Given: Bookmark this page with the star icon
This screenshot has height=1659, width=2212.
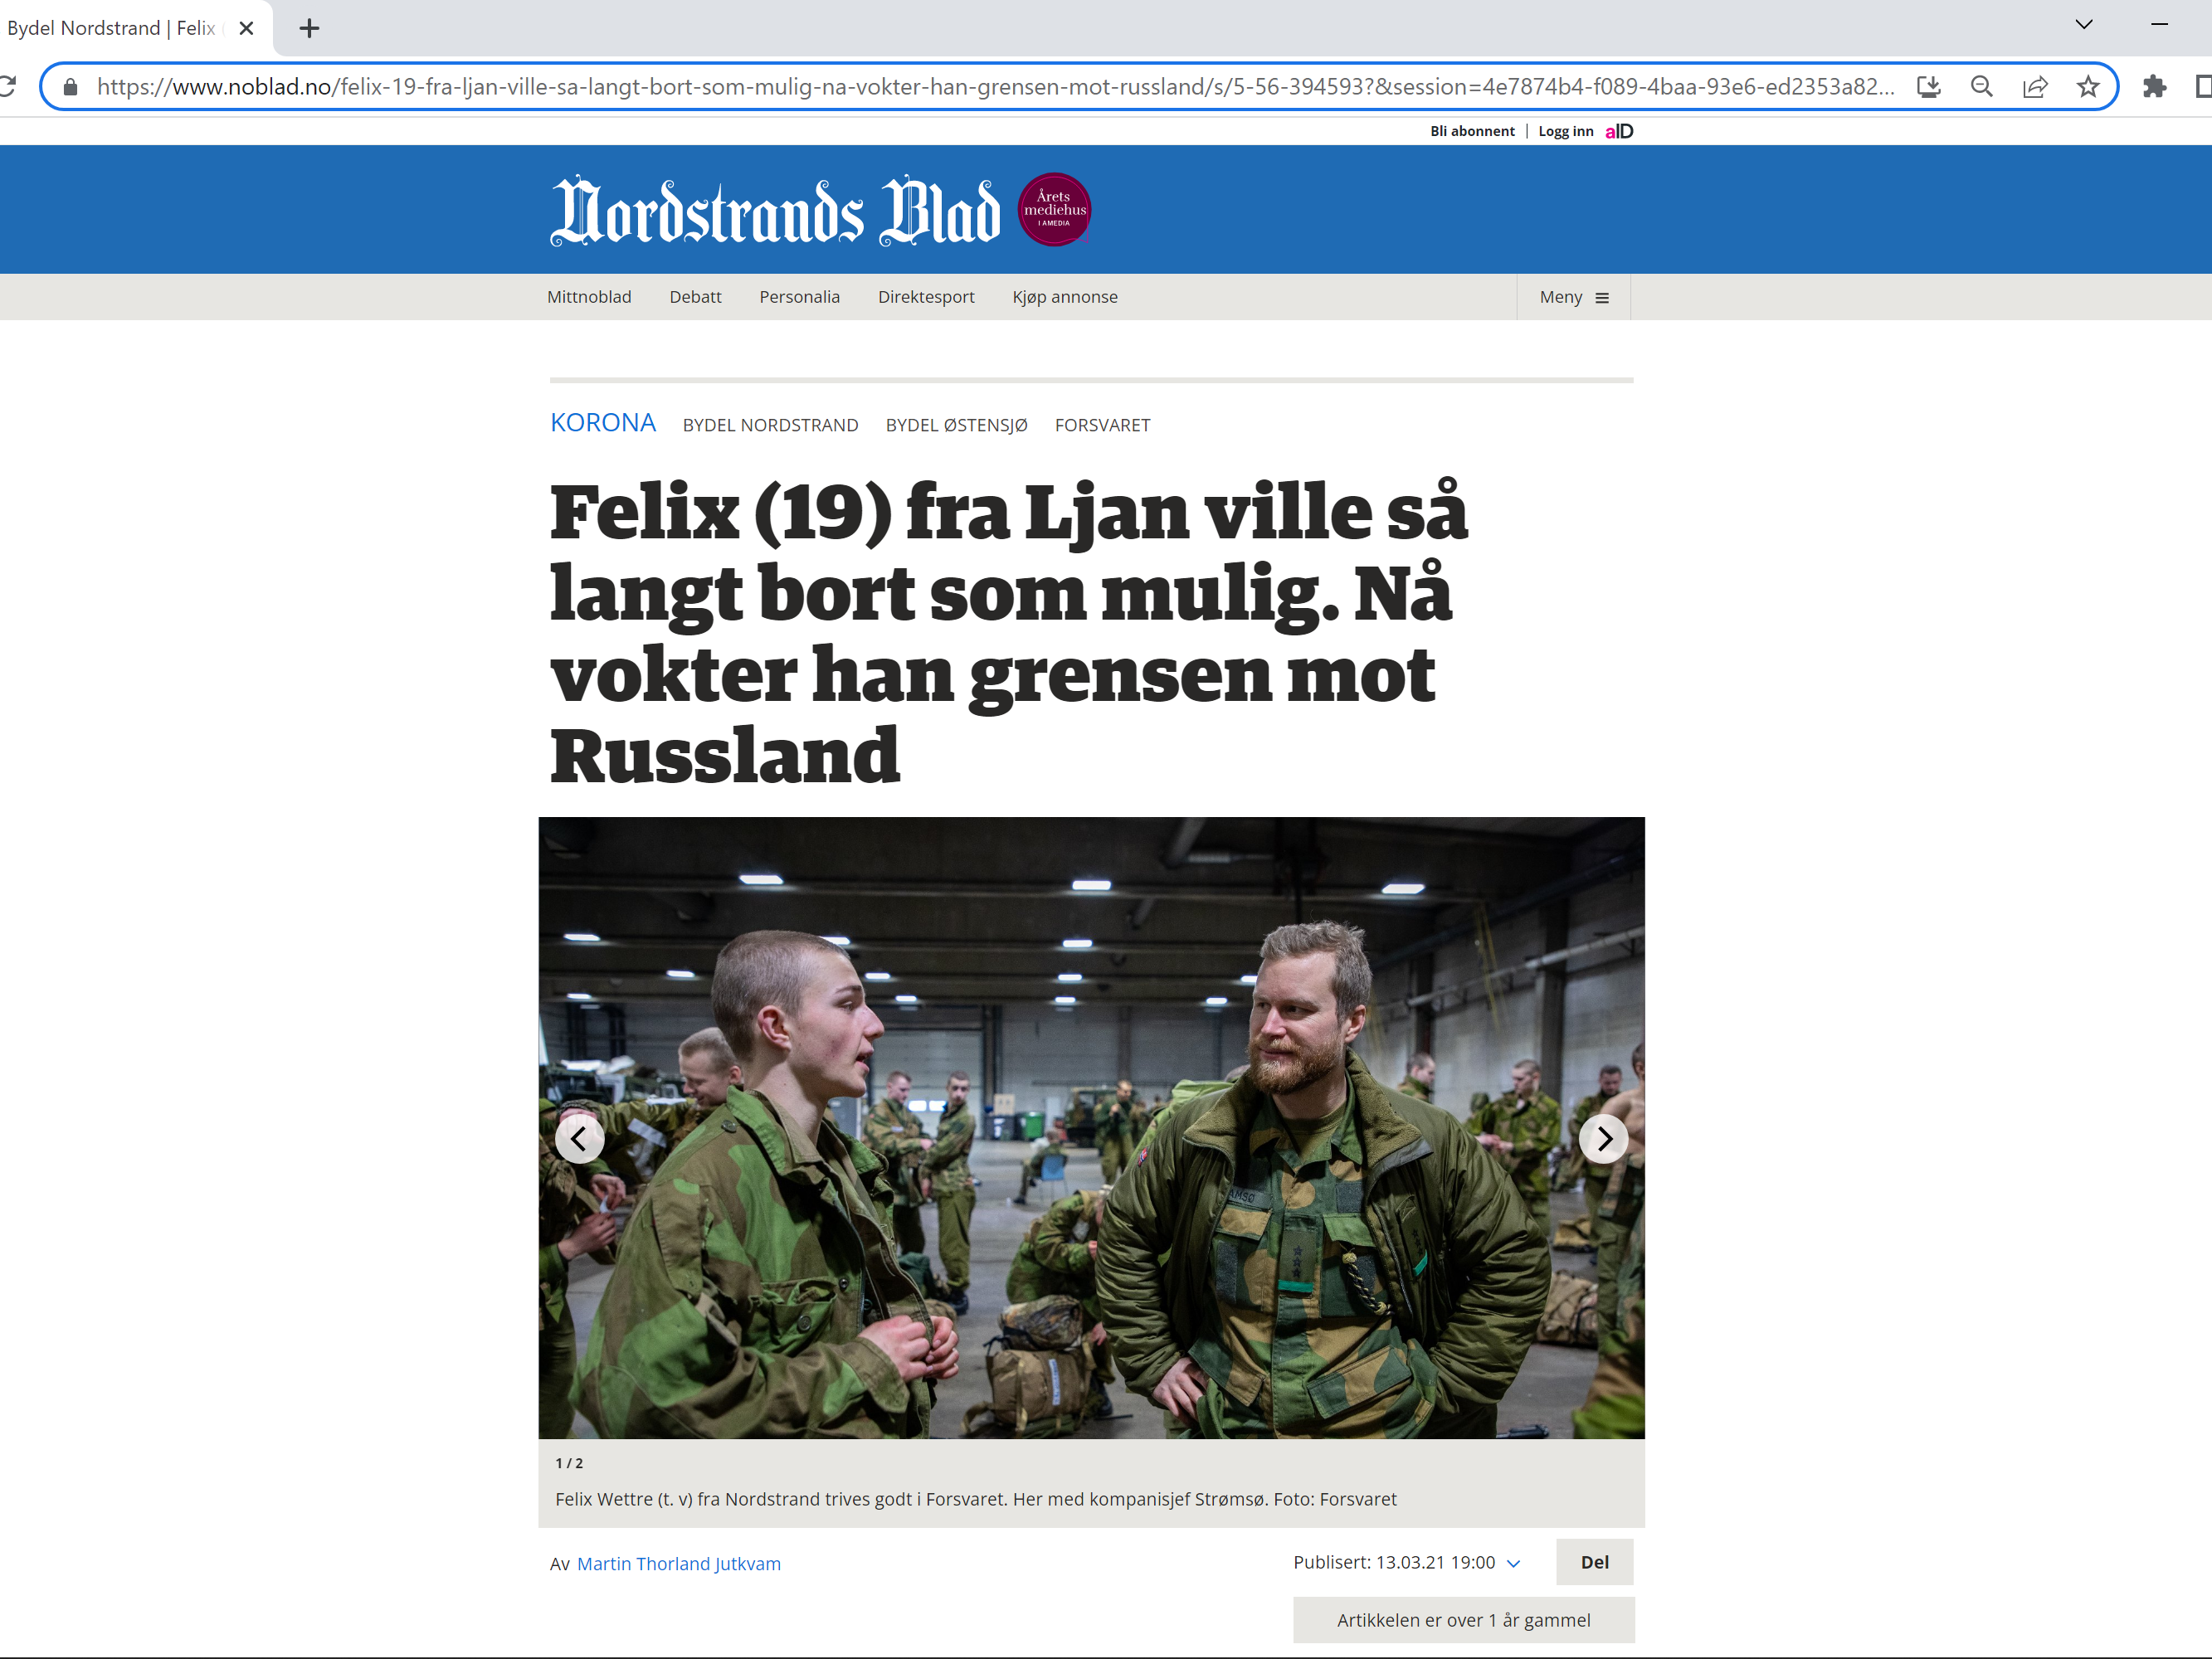Looking at the screenshot, I should tap(2087, 86).
